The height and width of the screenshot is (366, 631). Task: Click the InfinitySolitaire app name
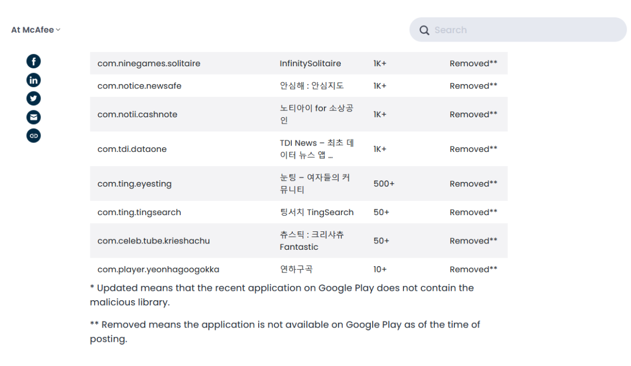coord(310,64)
